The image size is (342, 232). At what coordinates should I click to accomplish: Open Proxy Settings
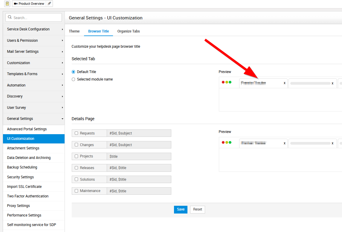pos(33,206)
